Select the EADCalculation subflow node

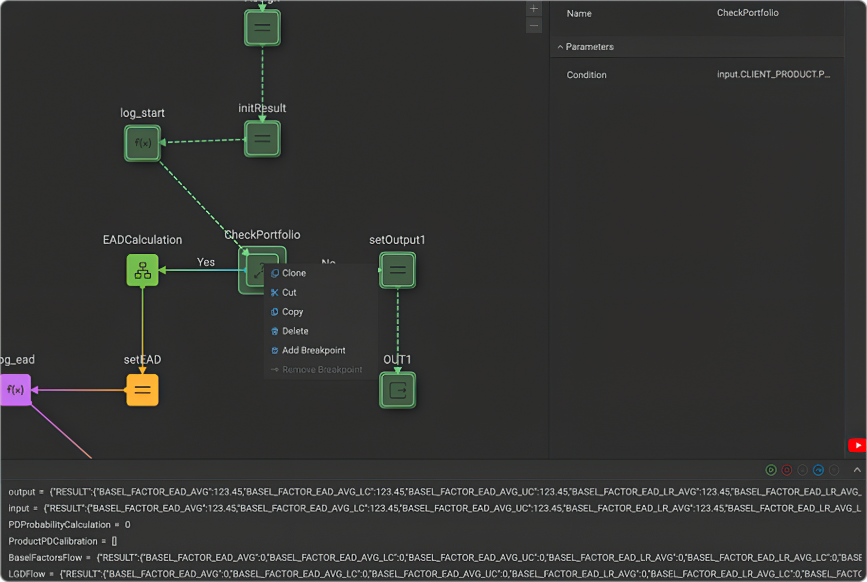142,270
